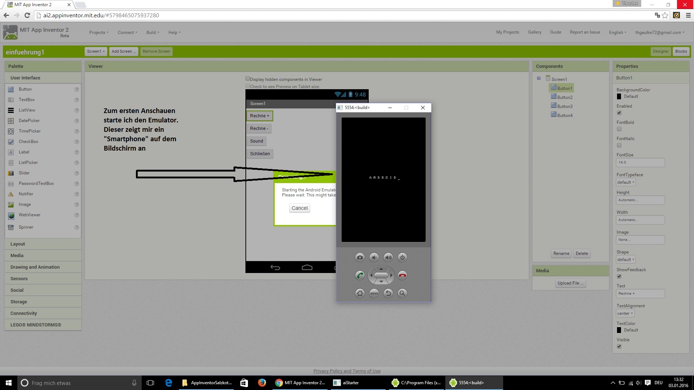The height and width of the screenshot is (390, 694).
Task: Click BackgroundColor Default swatch
Action: 619,96
